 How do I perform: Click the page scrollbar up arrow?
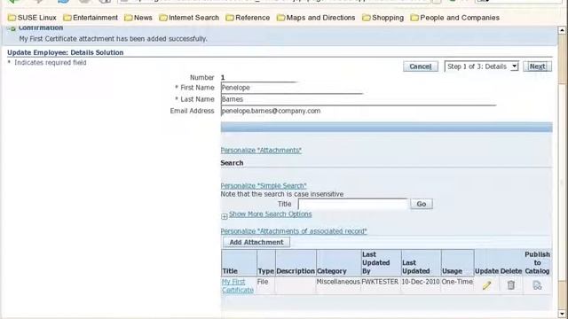pyautogui.click(x=562, y=30)
